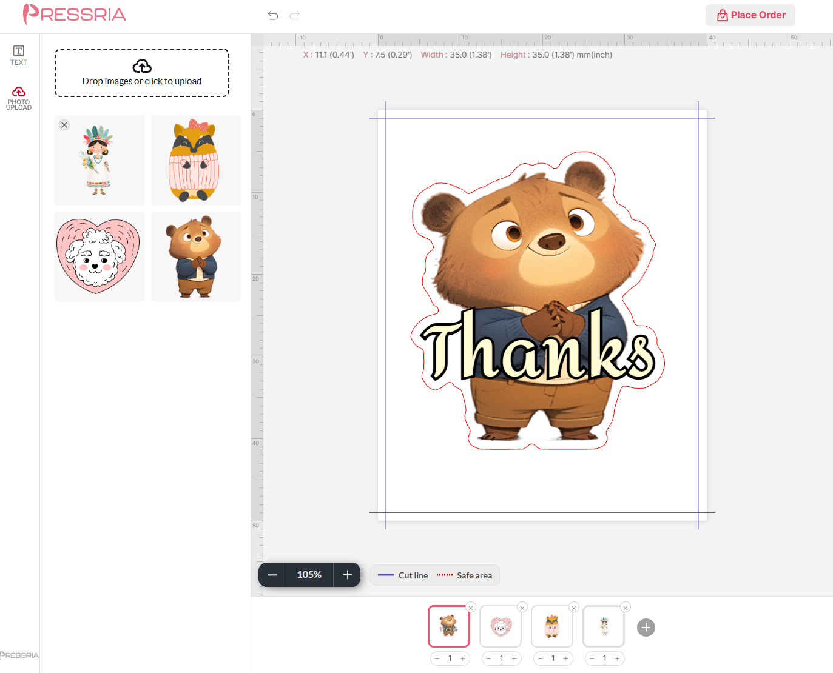This screenshot has width=833, height=673.
Task: Increase quantity of bear sticker page
Action: click(x=463, y=658)
